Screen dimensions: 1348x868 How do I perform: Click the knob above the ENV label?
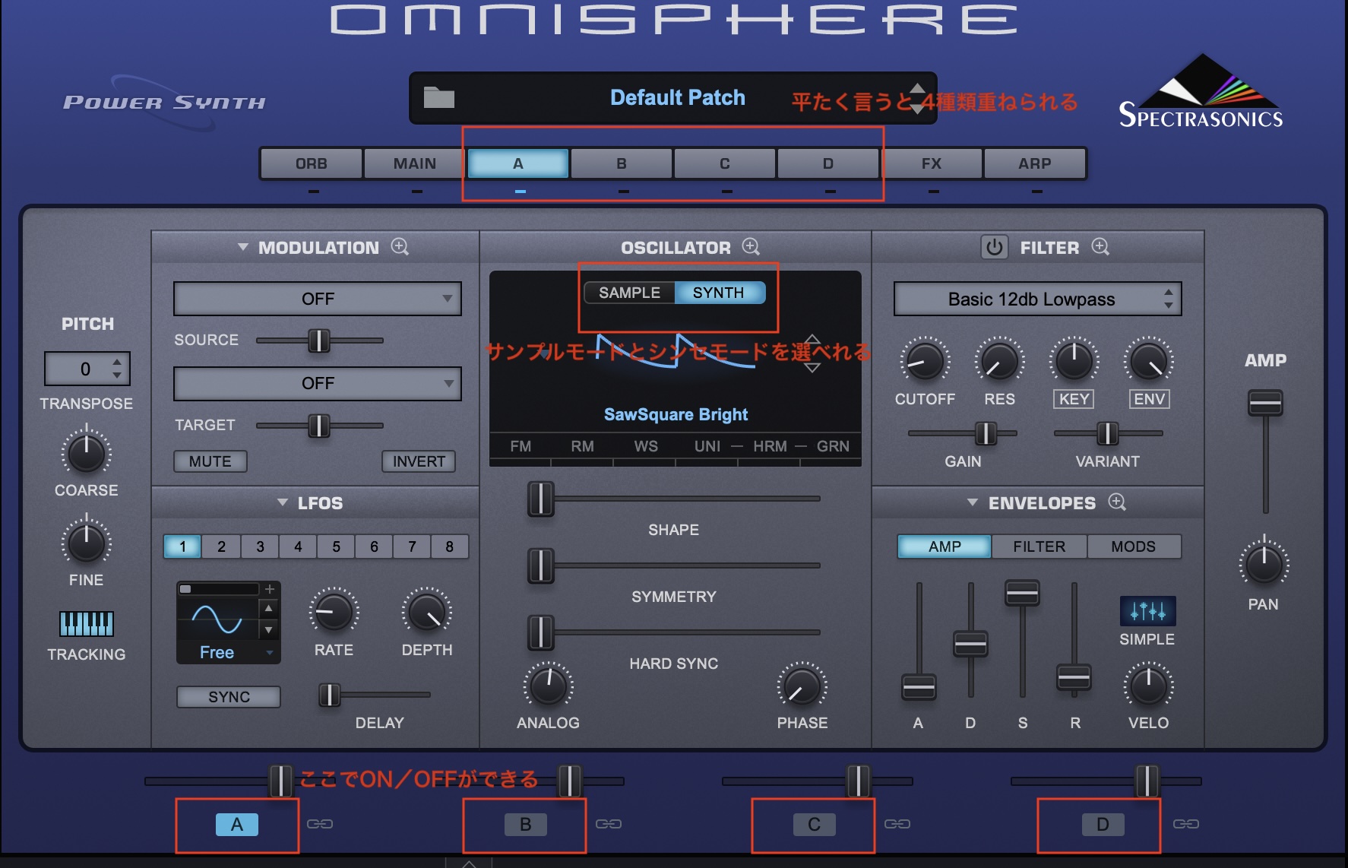point(1149,361)
